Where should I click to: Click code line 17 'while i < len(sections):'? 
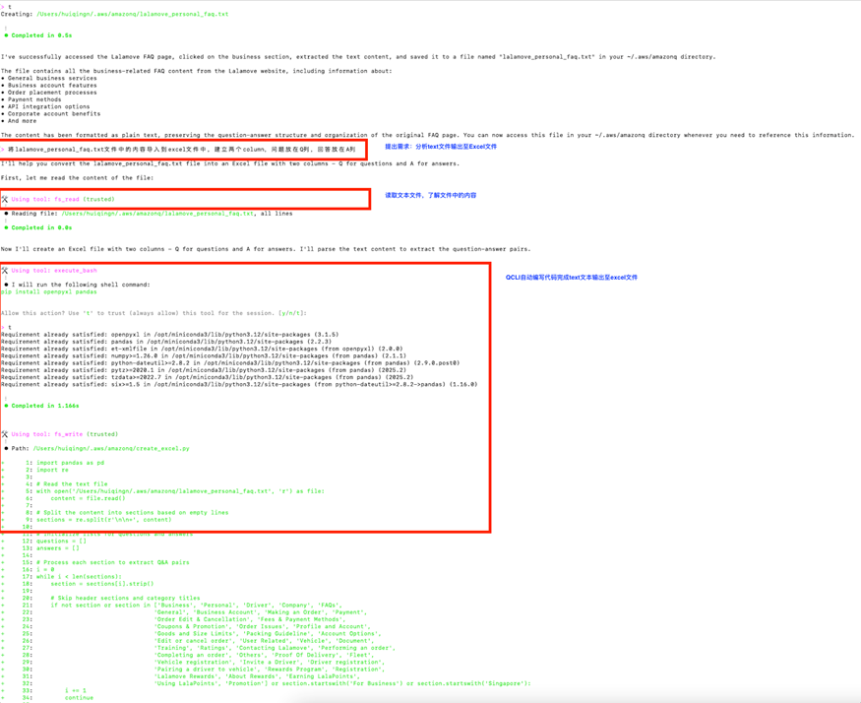click(x=79, y=577)
